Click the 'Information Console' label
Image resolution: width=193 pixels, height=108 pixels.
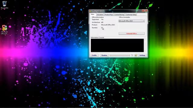[x=97, y=37]
